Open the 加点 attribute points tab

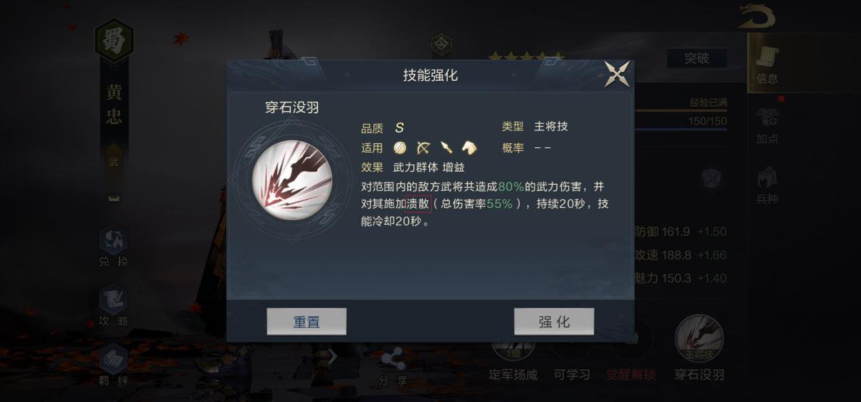pos(767,126)
